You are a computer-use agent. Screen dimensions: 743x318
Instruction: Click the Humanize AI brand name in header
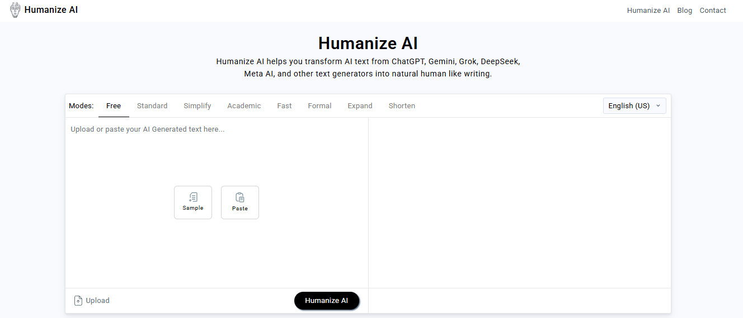click(51, 10)
